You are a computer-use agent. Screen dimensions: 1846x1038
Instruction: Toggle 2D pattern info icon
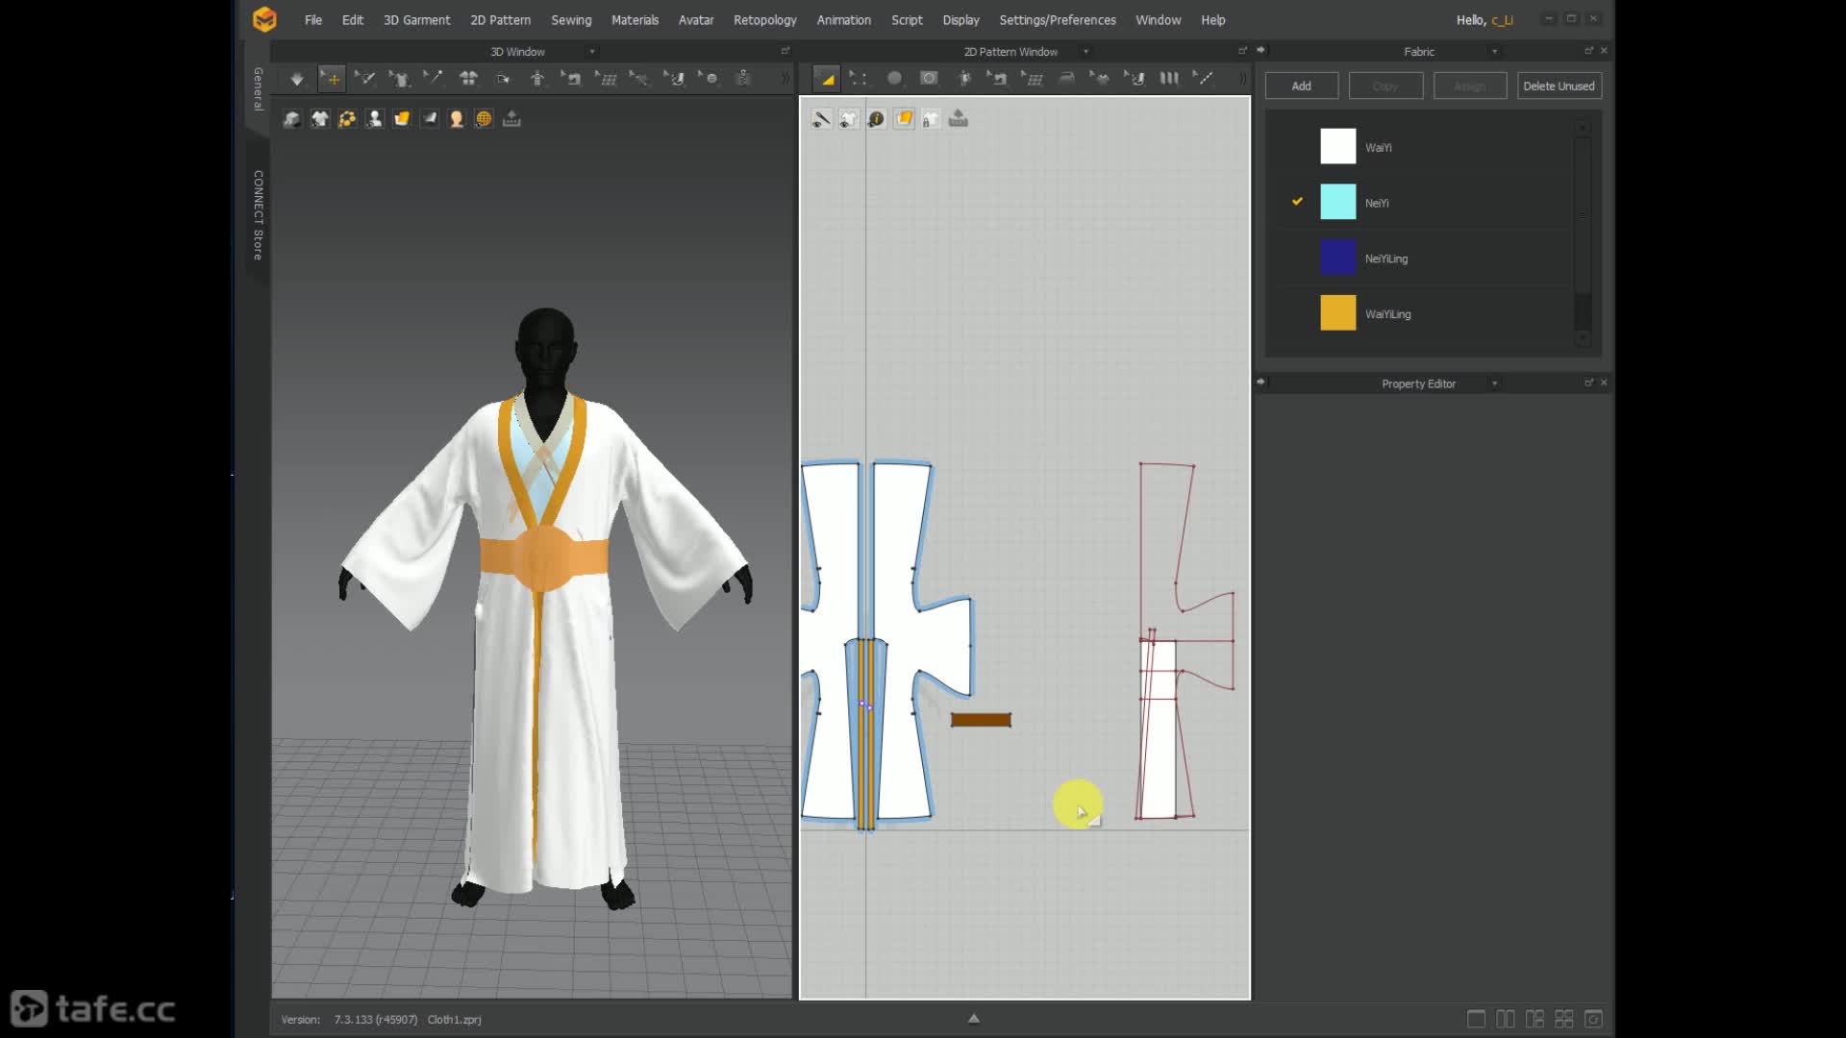click(876, 119)
